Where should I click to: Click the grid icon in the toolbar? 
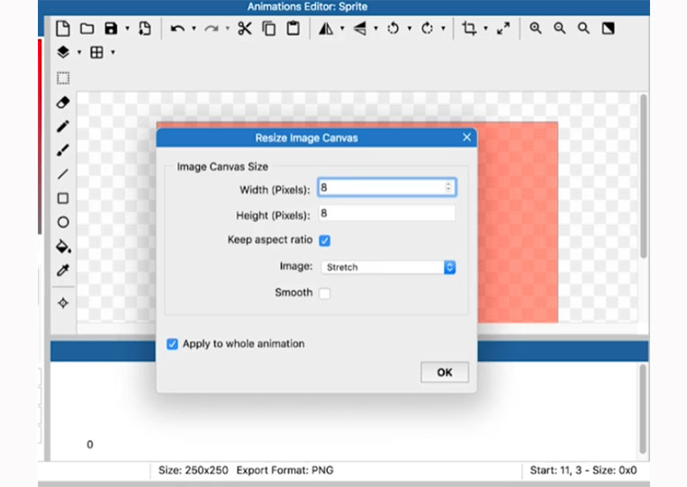pos(96,52)
